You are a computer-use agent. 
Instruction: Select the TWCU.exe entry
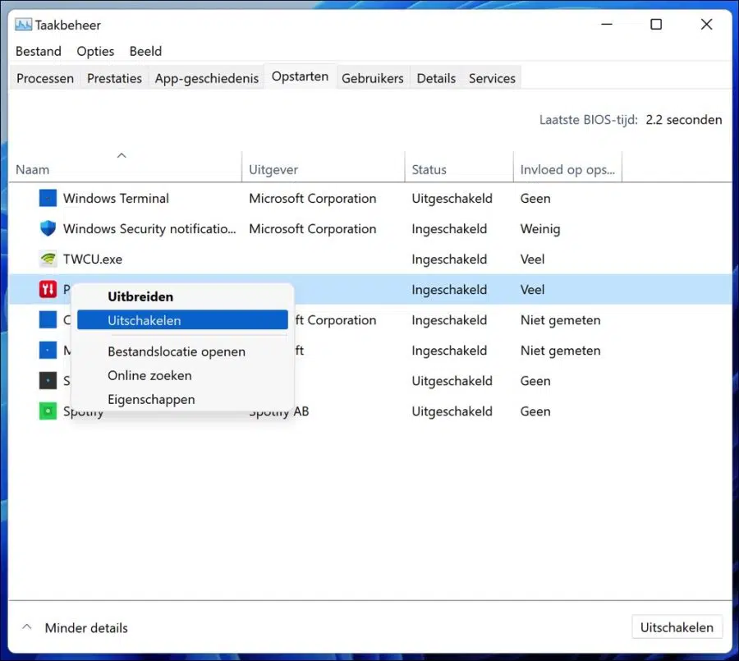pyautogui.click(x=370, y=259)
